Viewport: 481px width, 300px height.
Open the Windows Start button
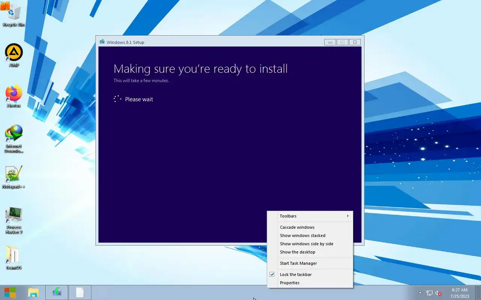10,292
